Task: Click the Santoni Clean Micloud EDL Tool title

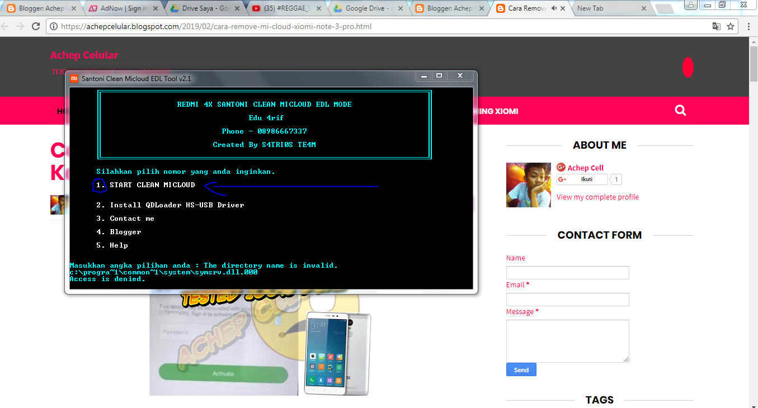Action: (136, 78)
